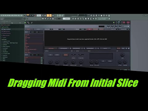Open the snap 'Line' dropdown
Screen dimensions: 148x111
58,18
